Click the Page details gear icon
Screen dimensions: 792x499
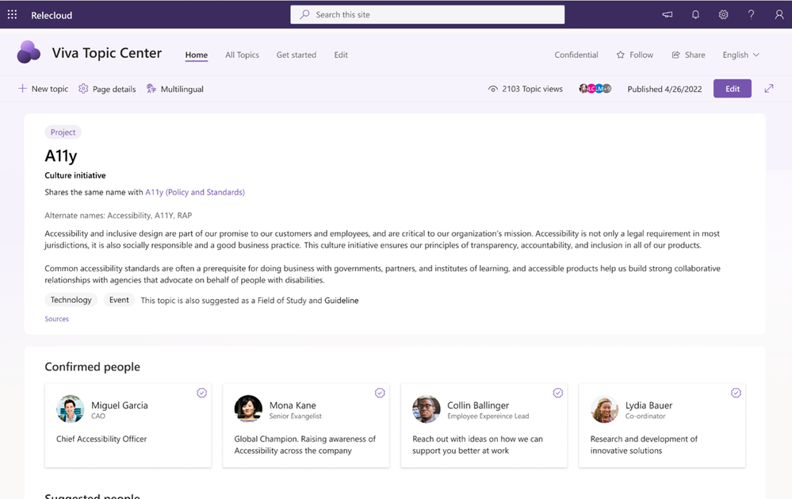tap(83, 89)
